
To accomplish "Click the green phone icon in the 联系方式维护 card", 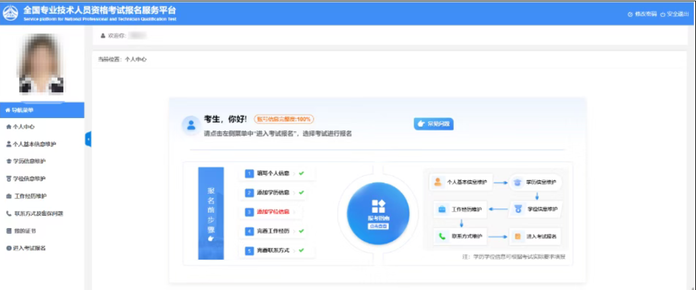I will pos(442,237).
